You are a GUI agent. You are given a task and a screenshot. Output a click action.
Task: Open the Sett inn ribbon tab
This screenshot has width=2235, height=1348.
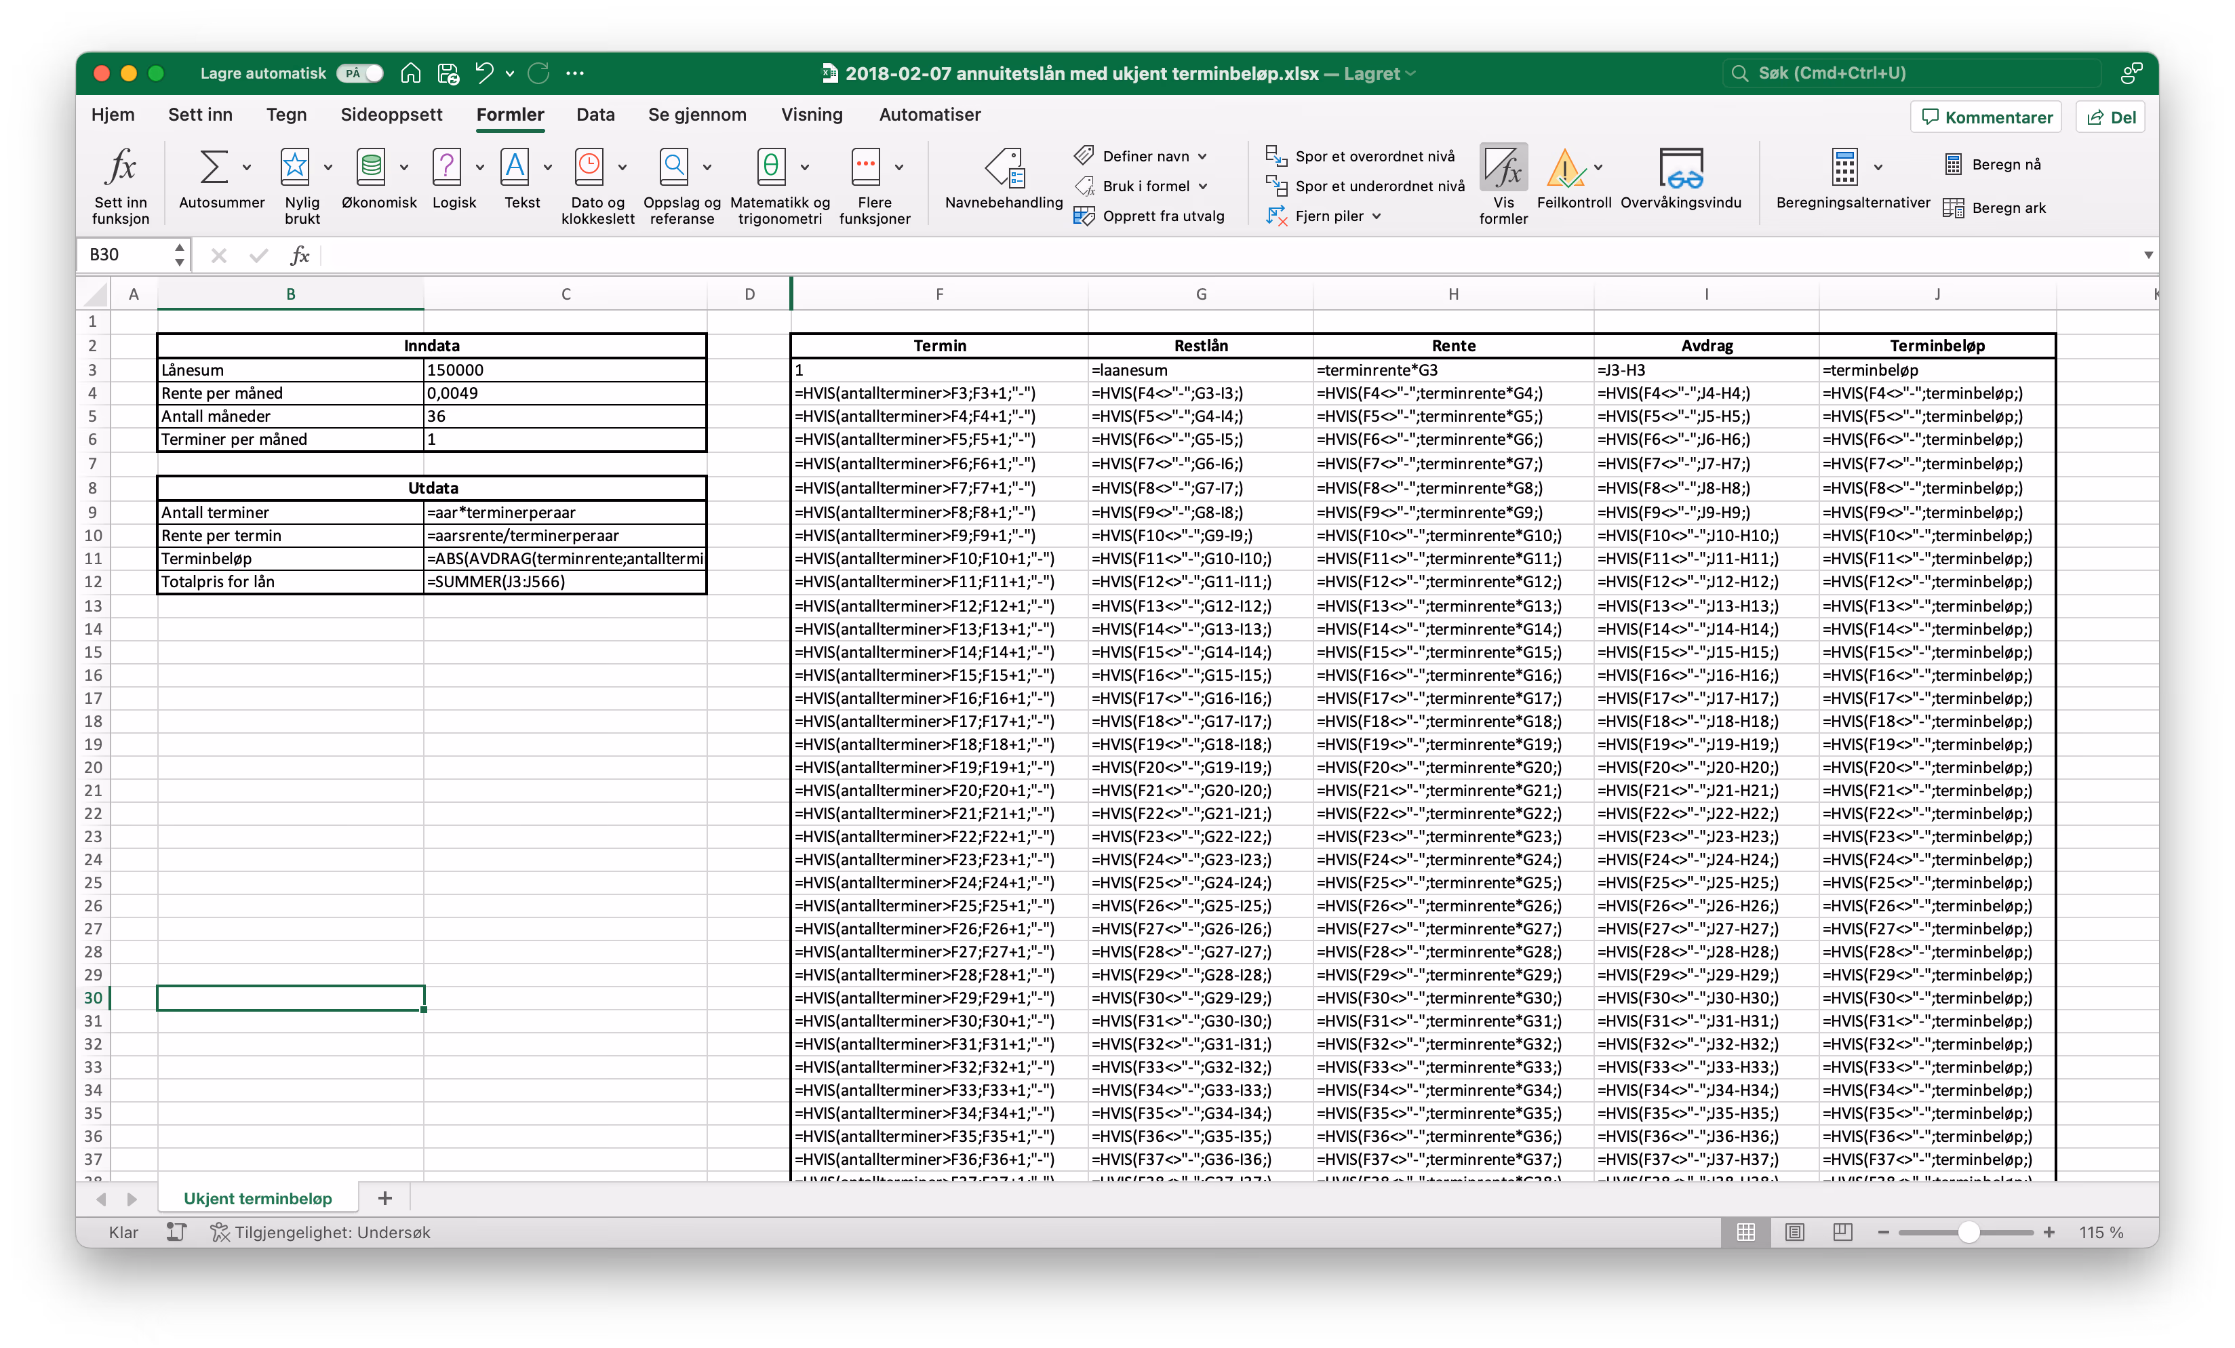click(x=199, y=115)
